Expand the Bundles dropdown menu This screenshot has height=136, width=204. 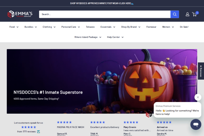pos(31,27)
